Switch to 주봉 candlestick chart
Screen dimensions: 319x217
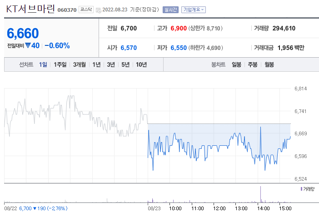tap(253, 64)
